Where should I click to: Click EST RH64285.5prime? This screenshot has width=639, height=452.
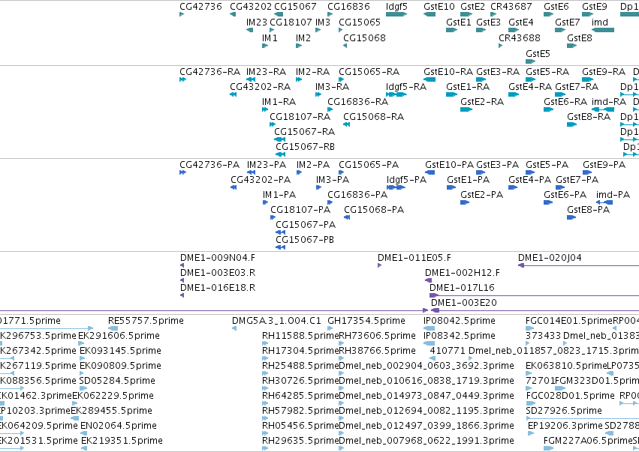tap(300, 396)
